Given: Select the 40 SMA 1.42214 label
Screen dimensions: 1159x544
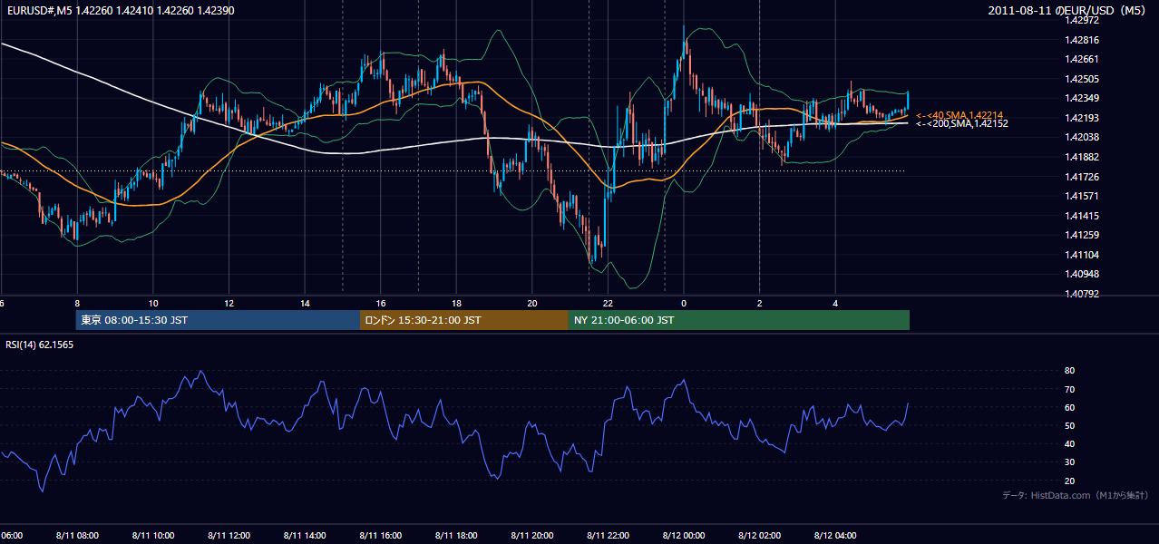Looking at the screenshot, I should coord(959,115).
